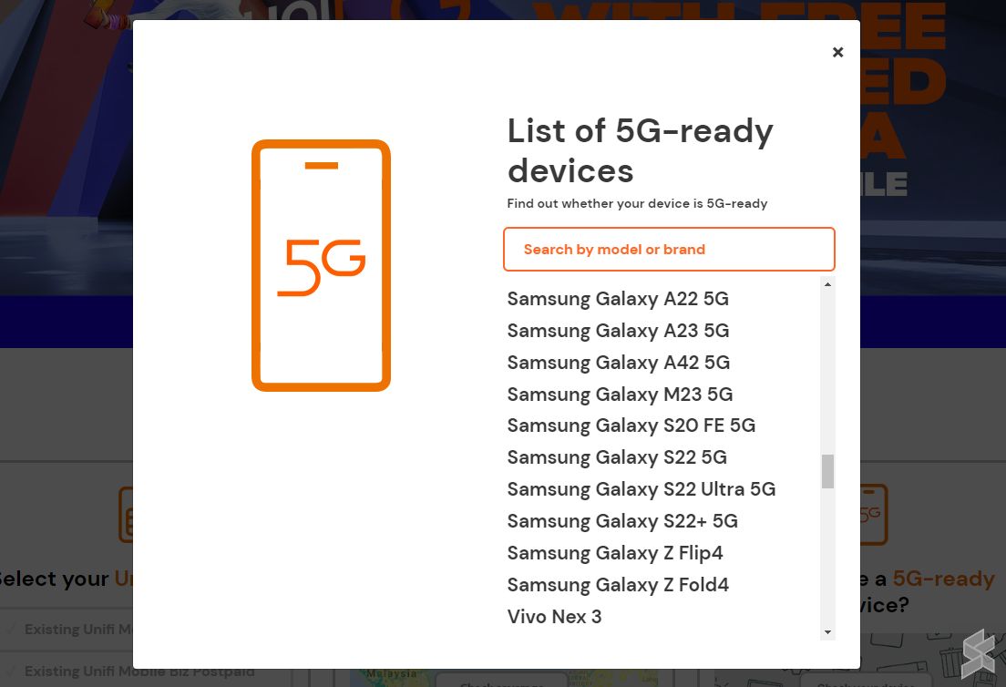Image resolution: width=1006 pixels, height=687 pixels.
Task: Click the SoyaCincau watermark logo bottom right
Action: point(980,652)
